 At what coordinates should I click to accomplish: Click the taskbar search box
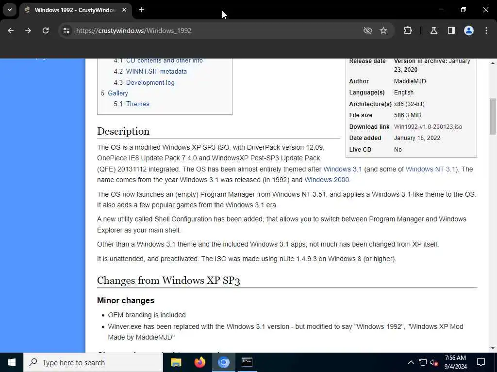[x=93, y=362]
